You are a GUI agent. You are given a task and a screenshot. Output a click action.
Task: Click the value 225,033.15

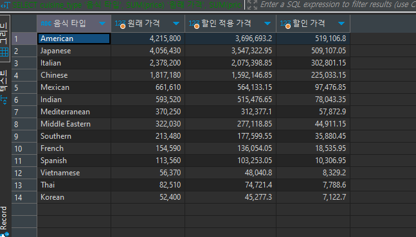click(329, 75)
